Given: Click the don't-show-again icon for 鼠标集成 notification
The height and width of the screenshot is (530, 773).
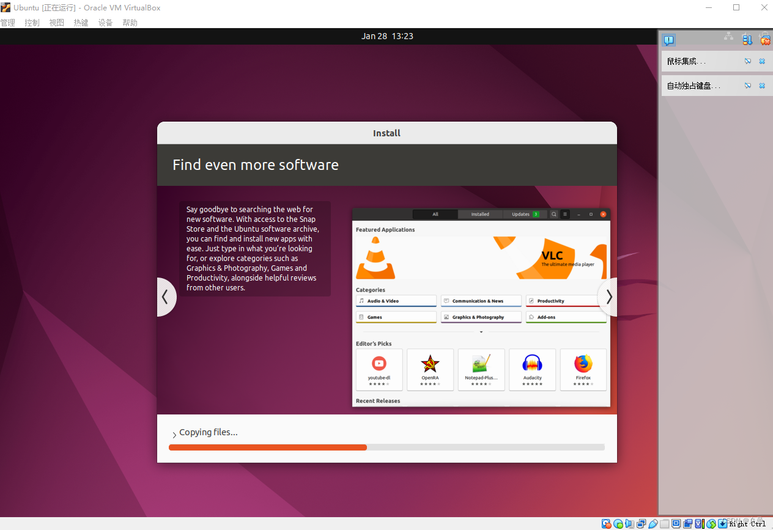Looking at the screenshot, I should (748, 61).
